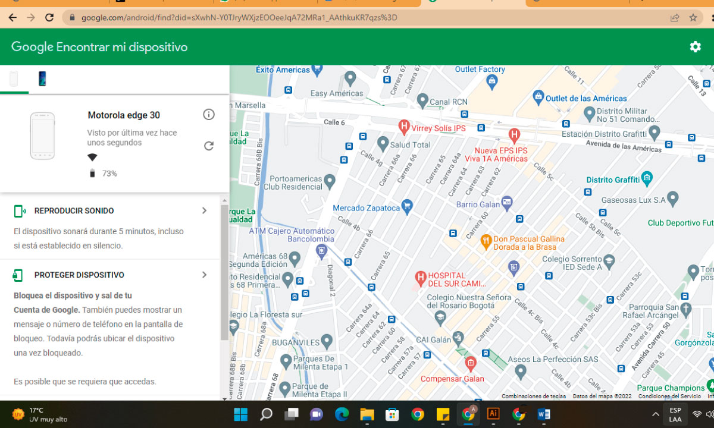Click the PROTEGER DISPOSITIVO option label

pyautogui.click(x=79, y=275)
